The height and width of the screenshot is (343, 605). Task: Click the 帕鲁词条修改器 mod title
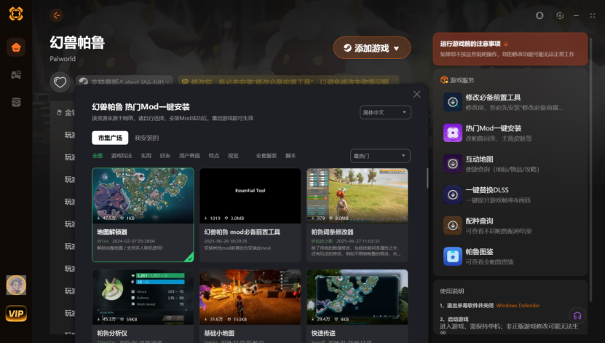point(332,232)
